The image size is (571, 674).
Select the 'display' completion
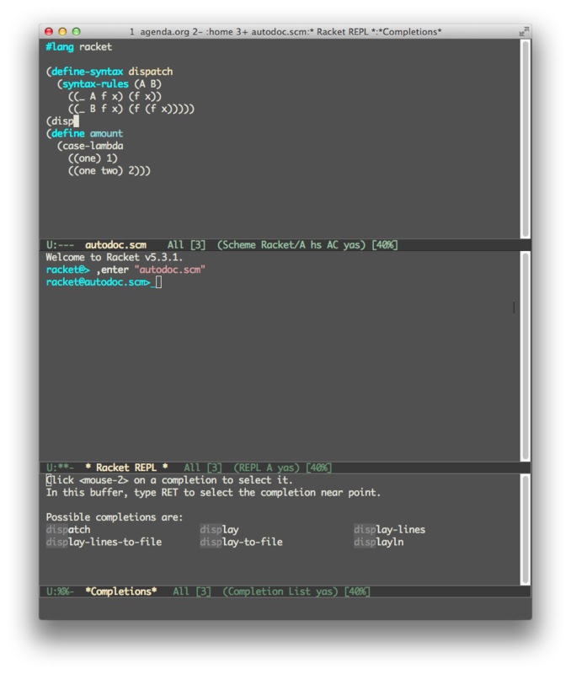[219, 530]
